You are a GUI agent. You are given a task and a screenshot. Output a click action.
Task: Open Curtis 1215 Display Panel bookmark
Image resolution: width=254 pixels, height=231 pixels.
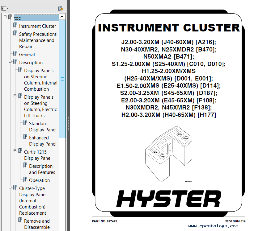(x=38, y=155)
